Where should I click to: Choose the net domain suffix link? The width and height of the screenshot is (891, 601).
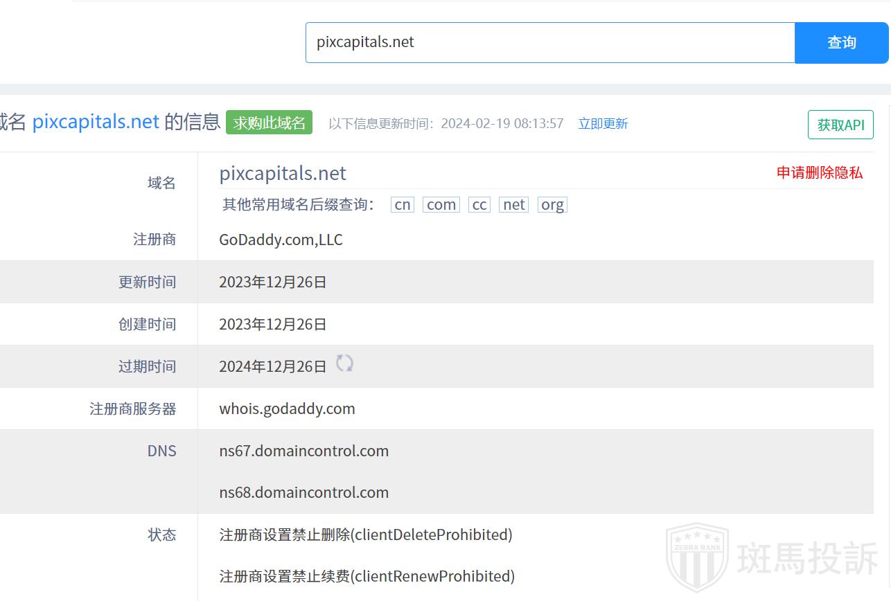pyautogui.click(x=514, y=204)
